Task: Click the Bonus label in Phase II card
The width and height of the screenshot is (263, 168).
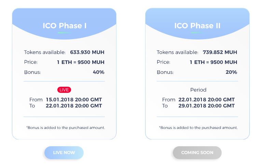Action: (165, 72)
